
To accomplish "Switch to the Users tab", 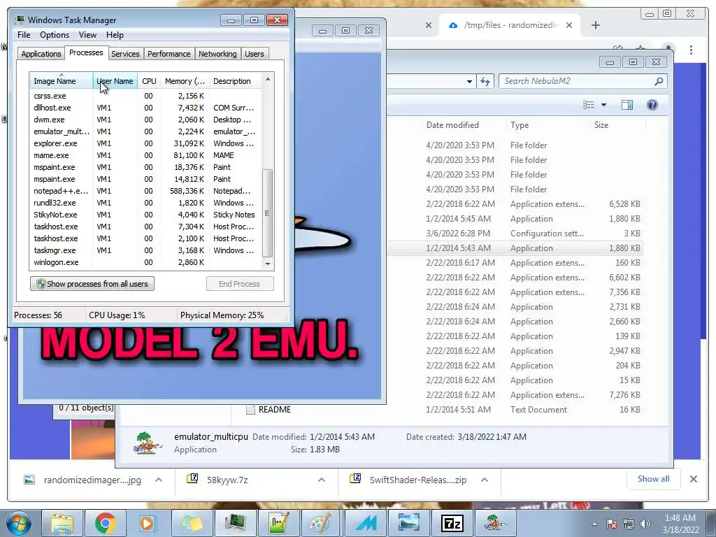I will pos(254,54).
